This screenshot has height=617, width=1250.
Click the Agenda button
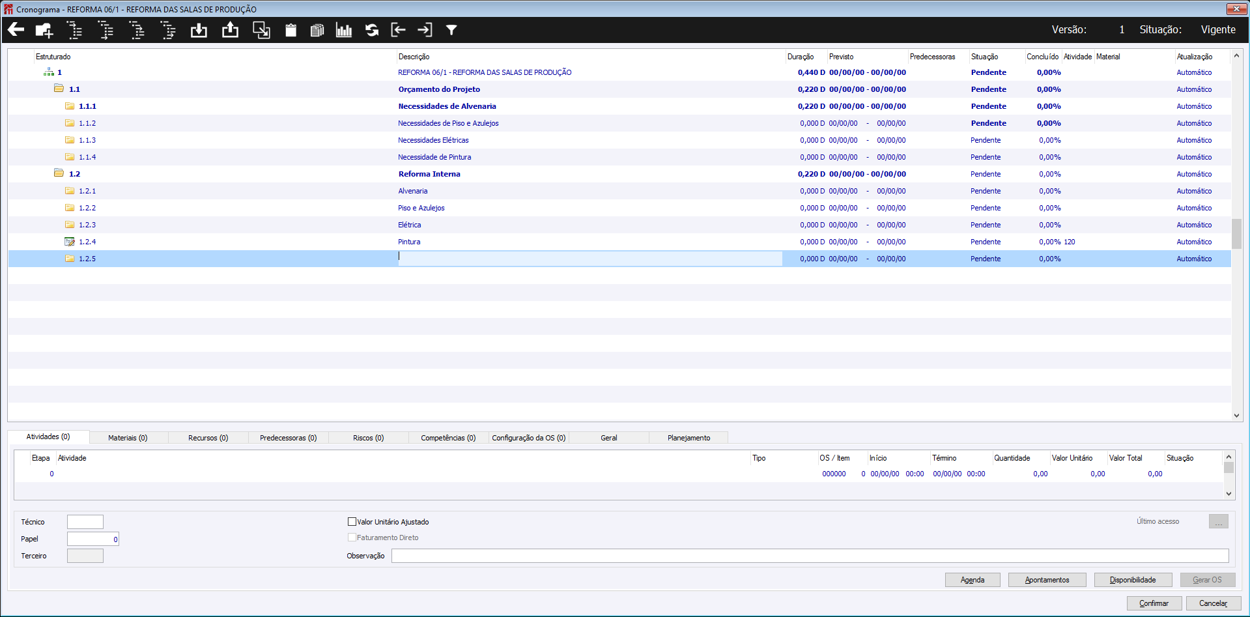pyautogui.click(x=973, y=580)
